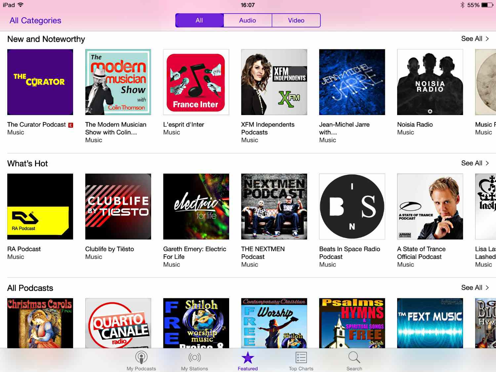
Task: Switch filter to Audio only
Action: [x=248, y=21]
